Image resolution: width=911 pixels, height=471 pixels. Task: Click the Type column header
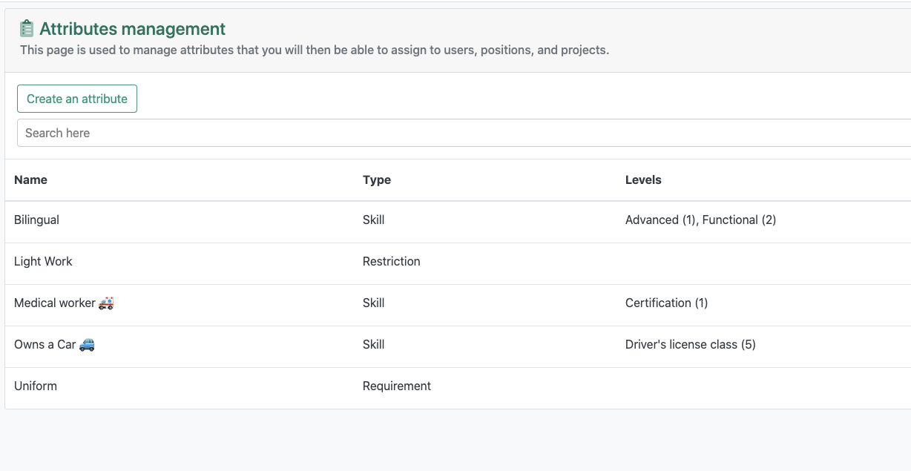377,179
